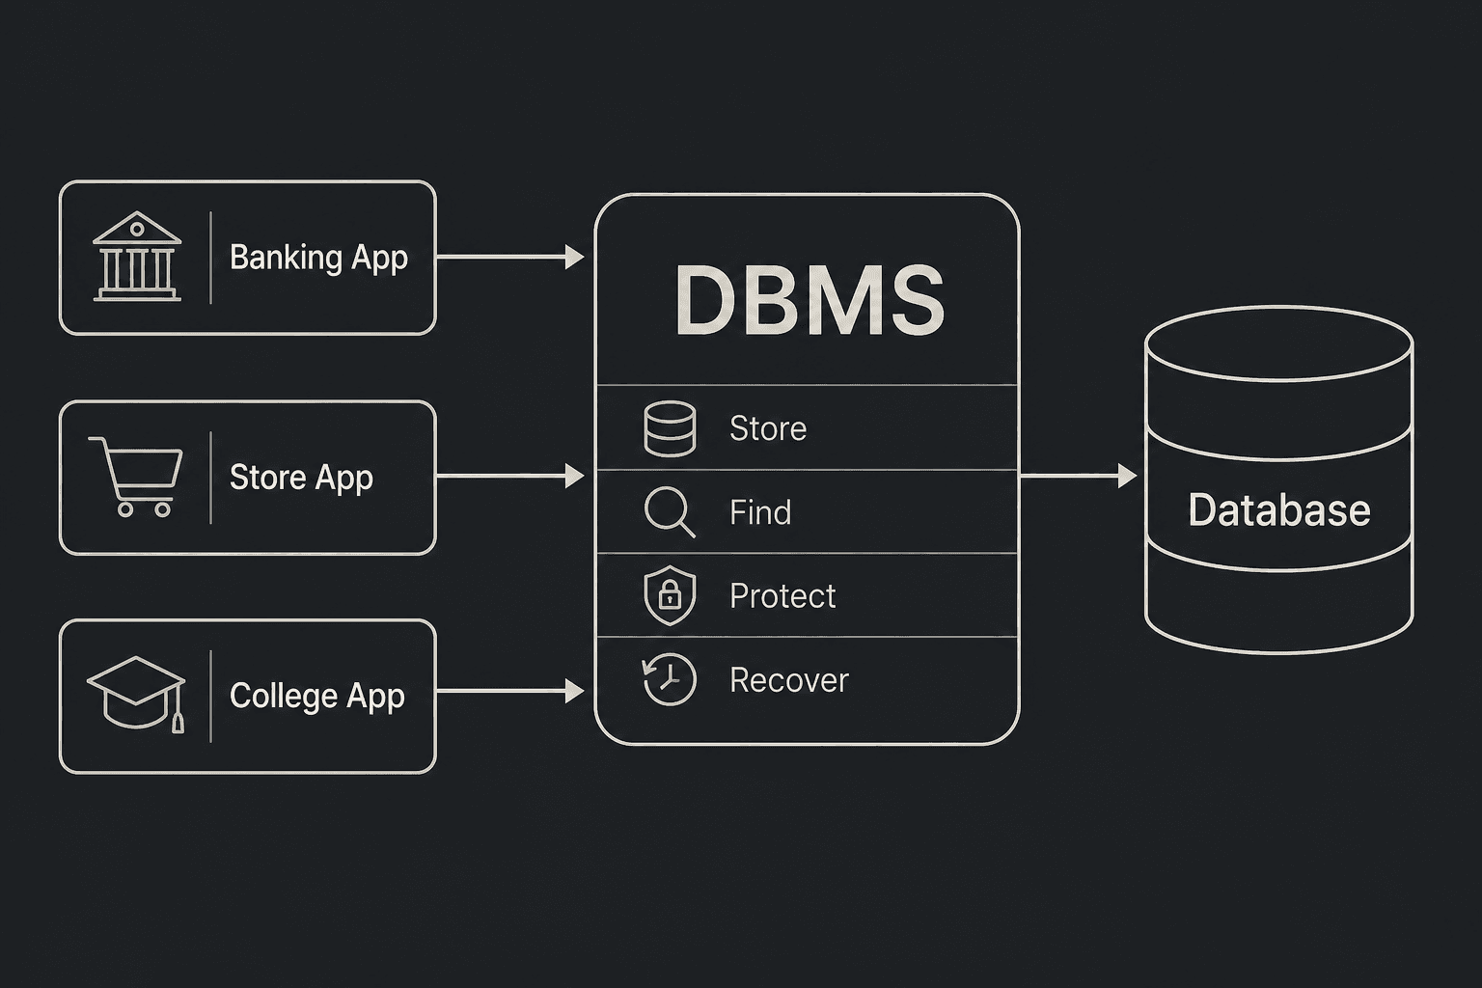Click the Store cylinder icon in DBMS
Screen dimensions: 1482x988
[x=670, y=428]
